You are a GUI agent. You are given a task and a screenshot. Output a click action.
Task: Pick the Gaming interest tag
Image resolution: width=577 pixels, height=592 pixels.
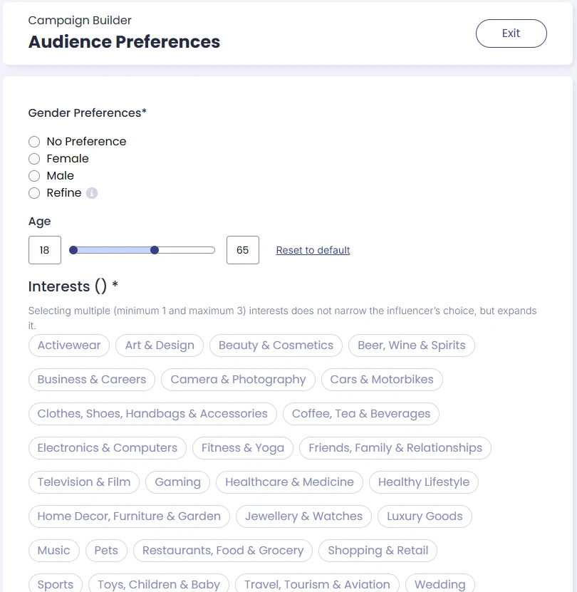click(x=178, y=482)
